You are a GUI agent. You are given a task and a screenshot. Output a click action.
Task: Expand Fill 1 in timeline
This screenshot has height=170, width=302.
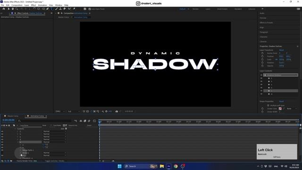[21, 155]
